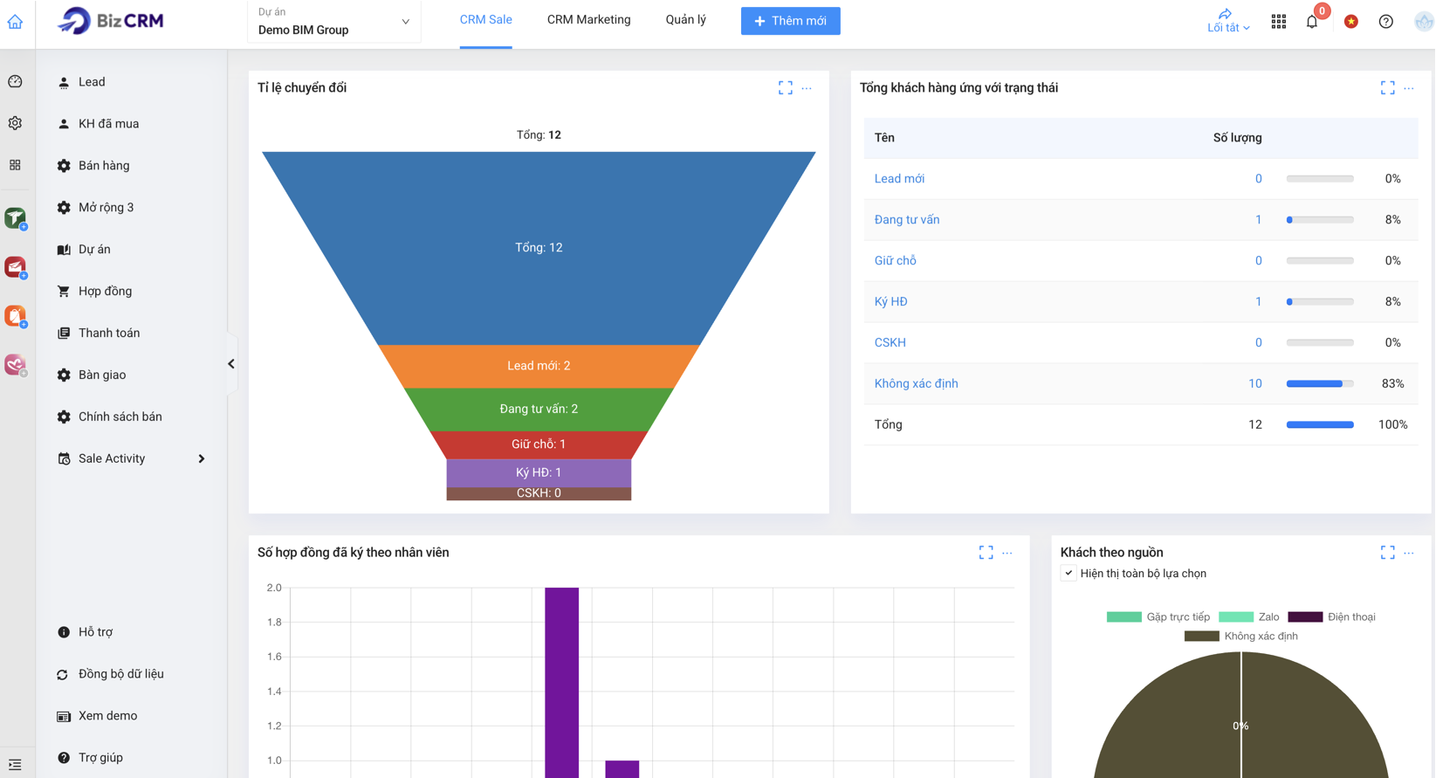Collapse the sidebar with the arrow handle
Viewport: 1436px width, 778px height.
tap(231, 364)
